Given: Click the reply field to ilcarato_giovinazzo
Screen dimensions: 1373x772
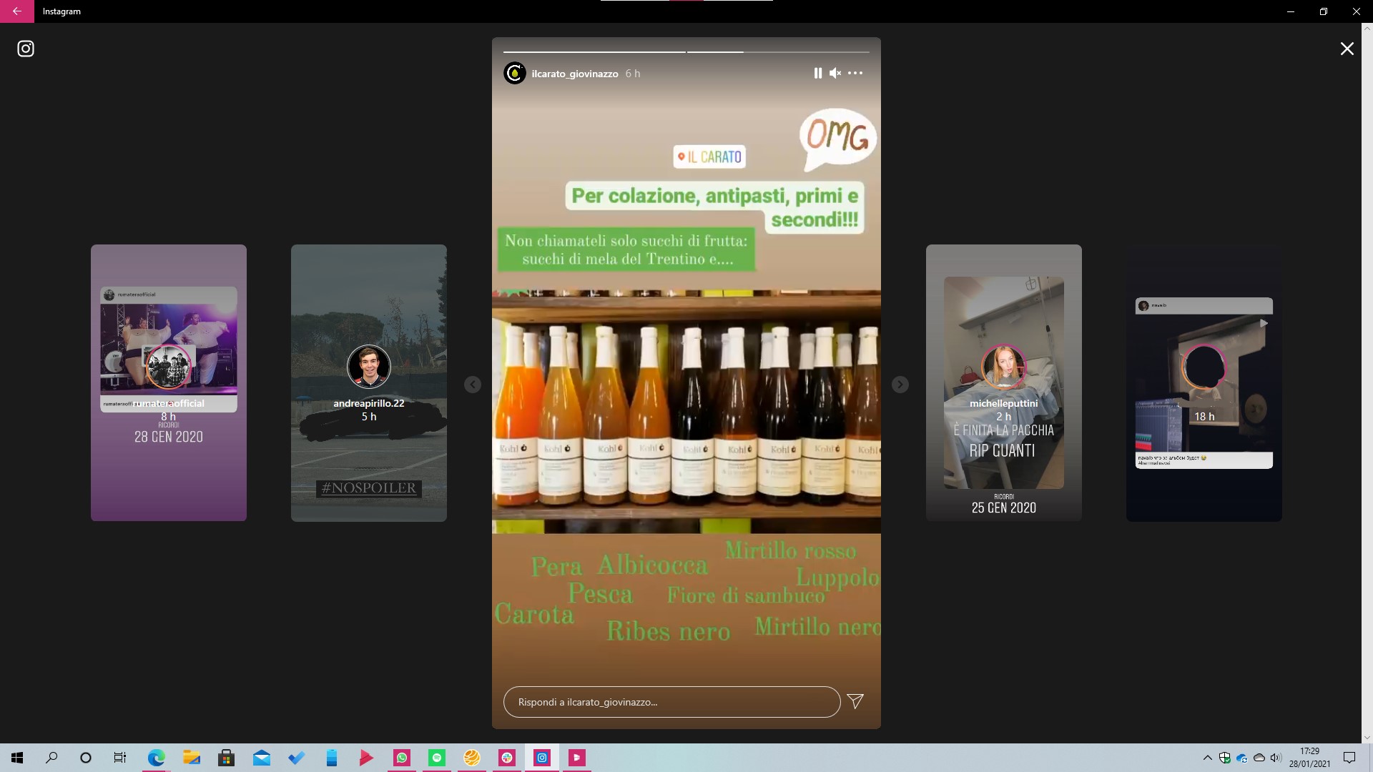Looking at the screenshot, I should point(671,702).
